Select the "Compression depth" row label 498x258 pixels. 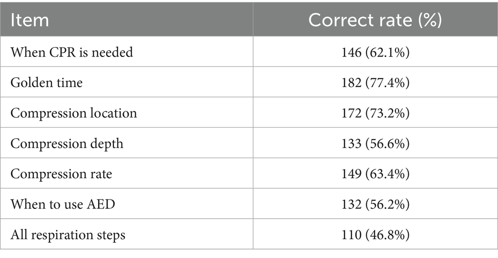coord(67,144)
